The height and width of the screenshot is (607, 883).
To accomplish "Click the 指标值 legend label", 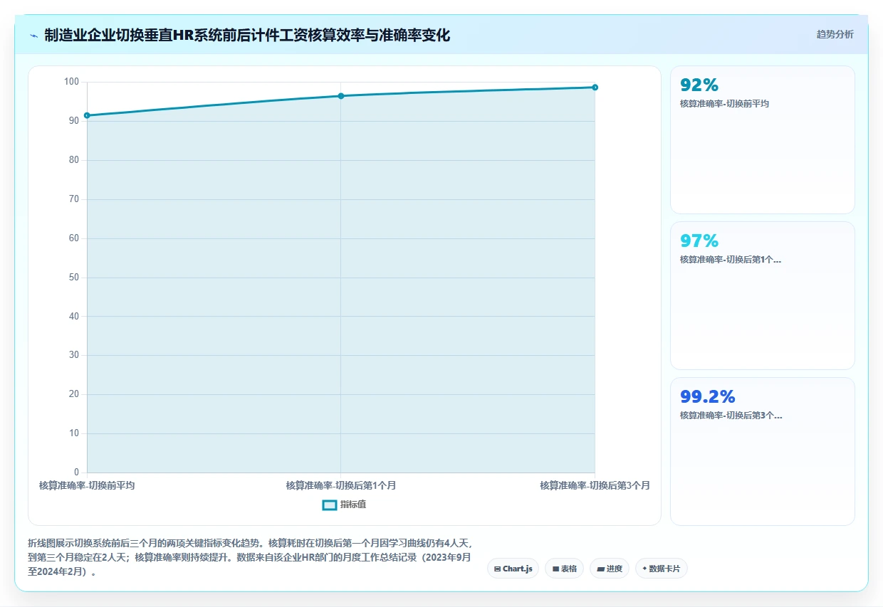I will tap(353, 505).
